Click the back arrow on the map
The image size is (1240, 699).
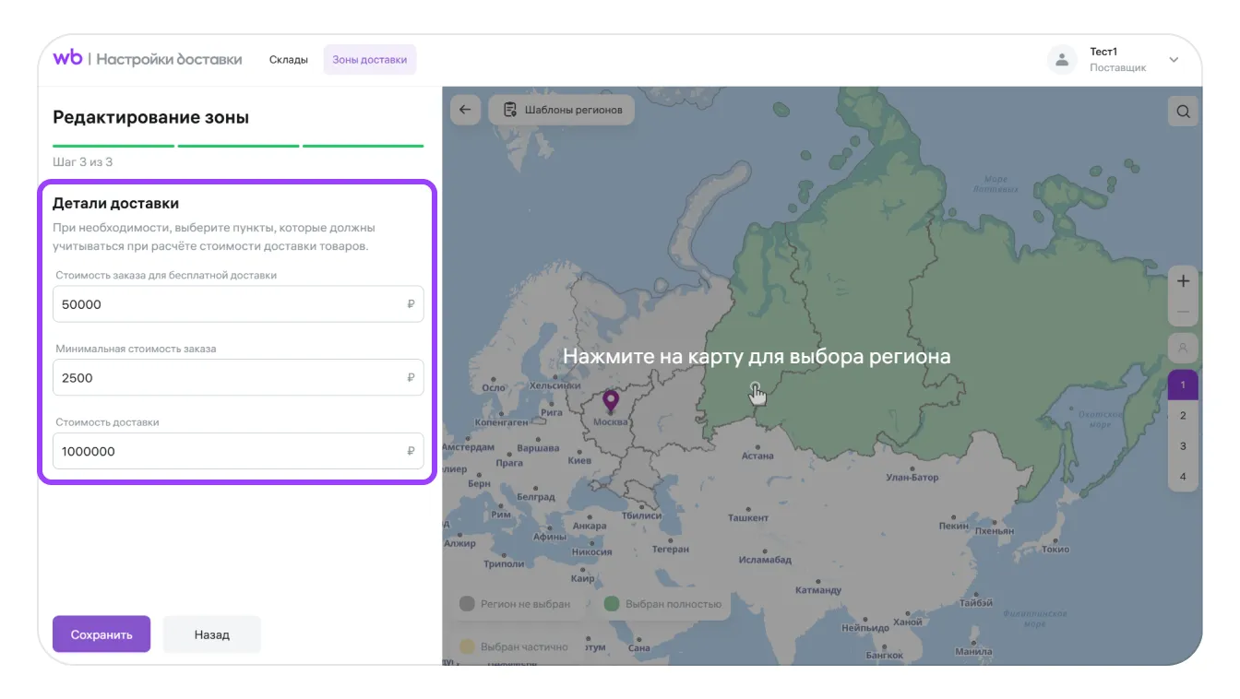click(x=465, y=110)
